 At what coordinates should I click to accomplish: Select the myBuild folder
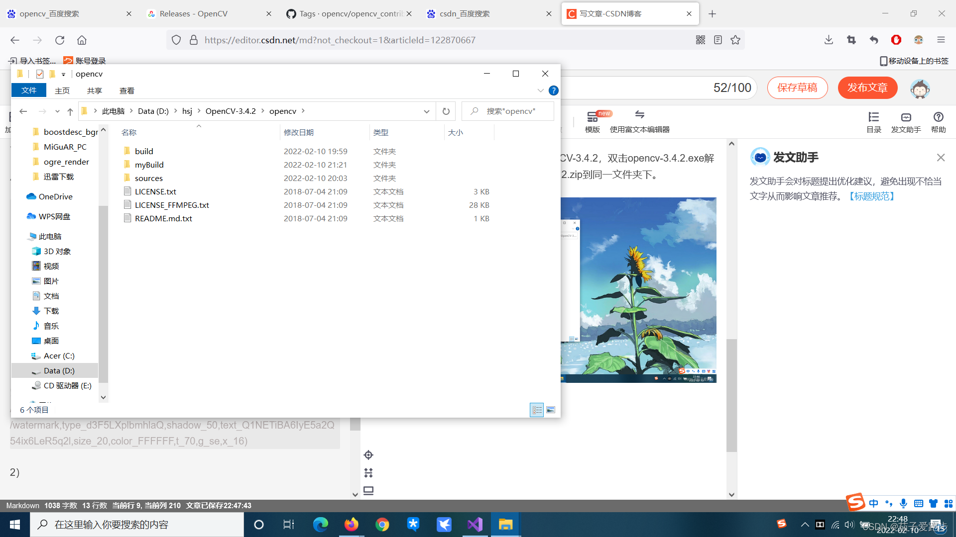[x=149, y=165]
